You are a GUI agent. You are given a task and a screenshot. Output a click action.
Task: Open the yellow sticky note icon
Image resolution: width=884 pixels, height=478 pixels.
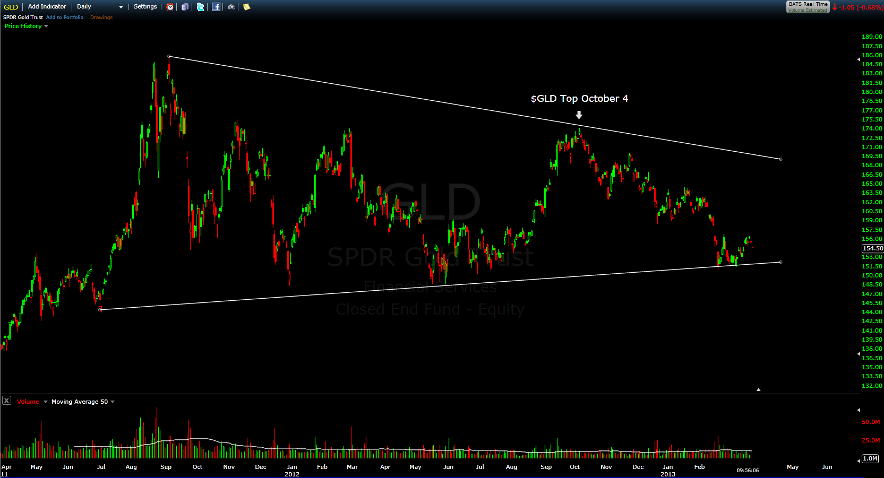click(246, 7)
